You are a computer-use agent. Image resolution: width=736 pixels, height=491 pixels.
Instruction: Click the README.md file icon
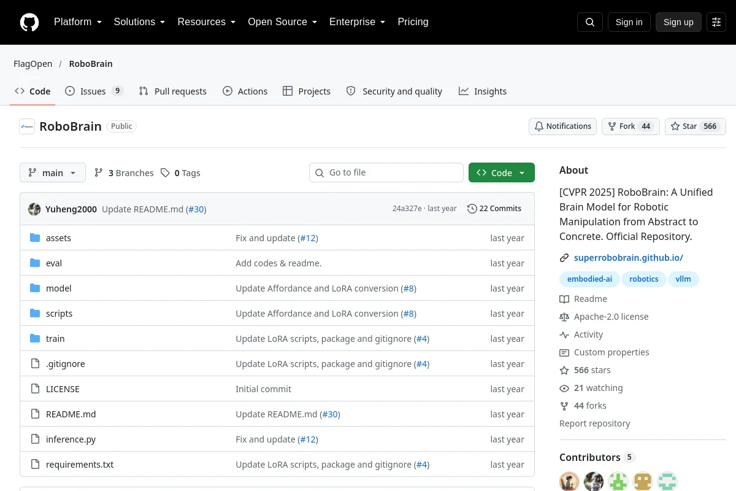[35, 414]
